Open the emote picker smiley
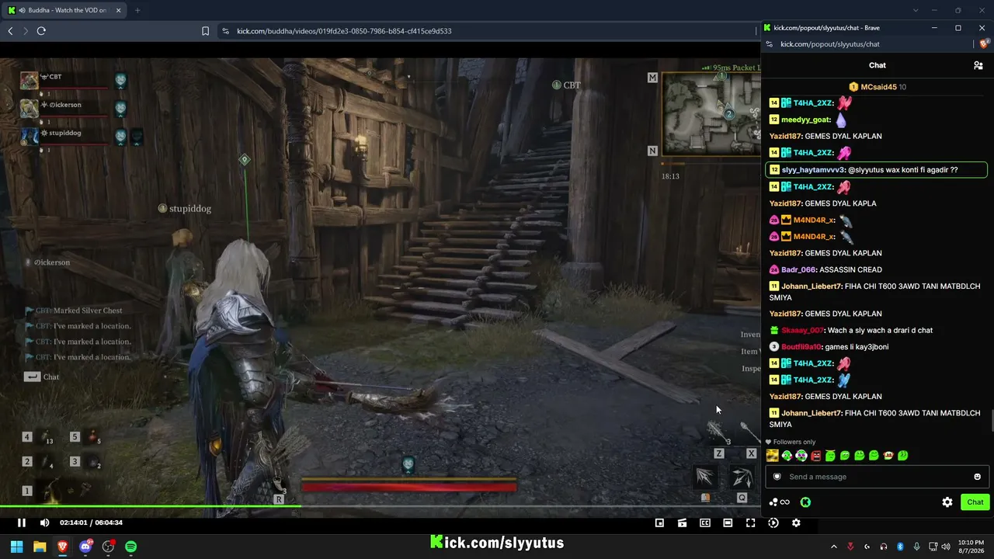 (978, 477)
